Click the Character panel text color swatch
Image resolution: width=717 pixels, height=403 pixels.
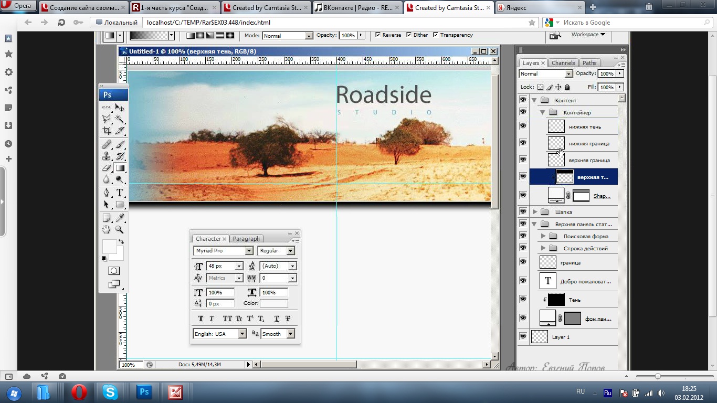click(x=273, y=303)
